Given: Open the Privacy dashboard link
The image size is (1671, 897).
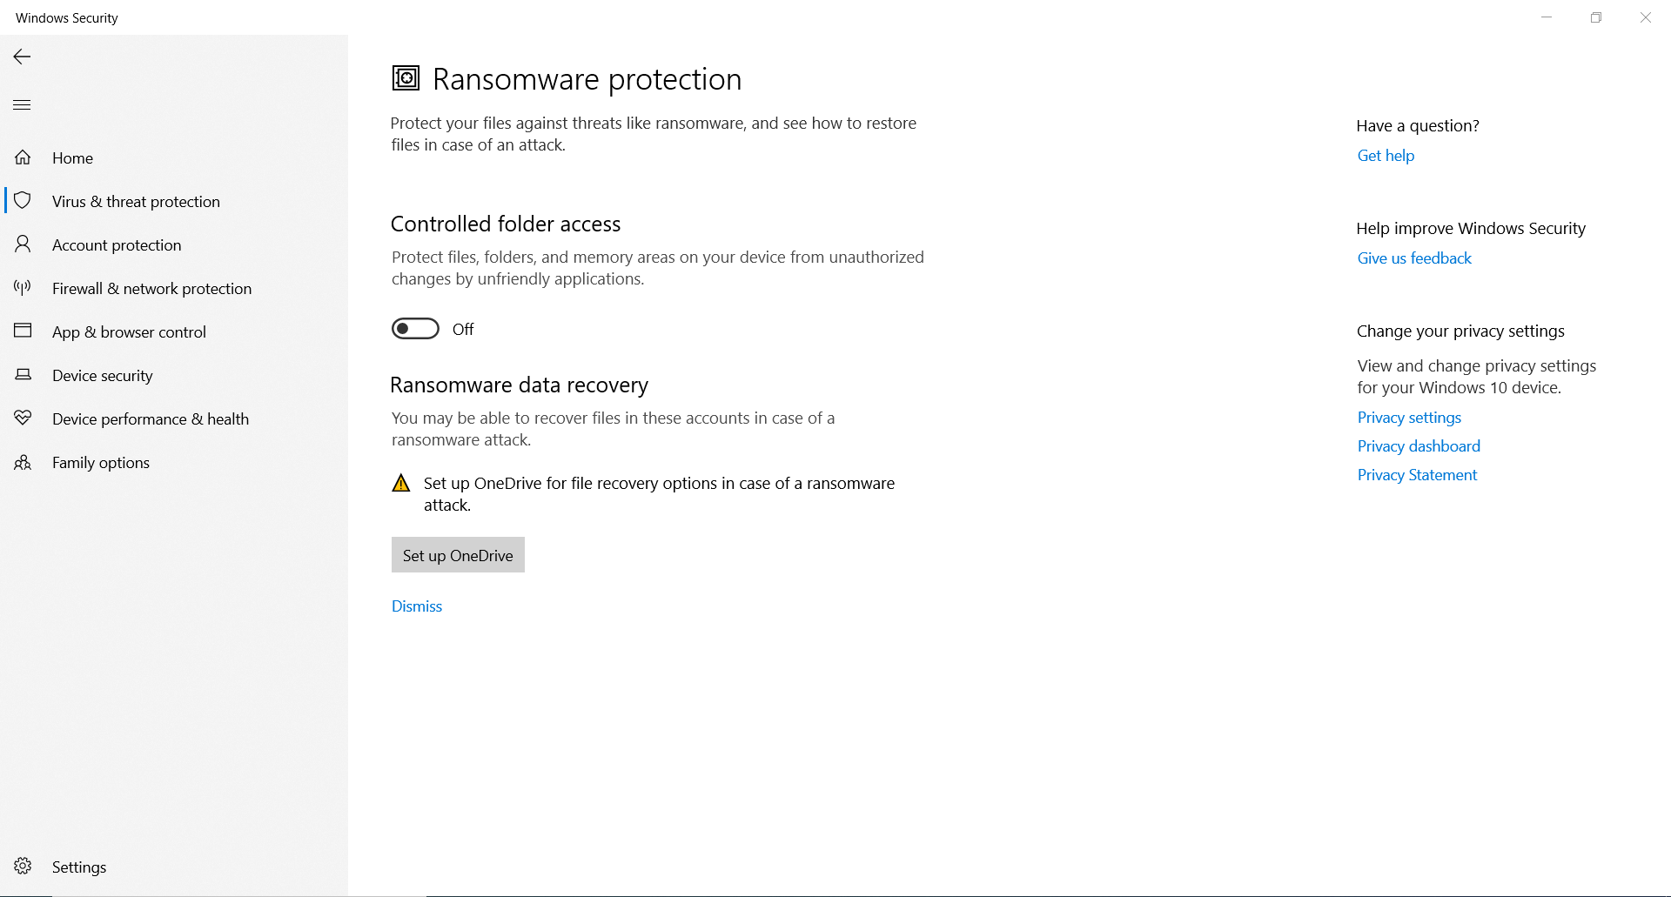Looking at the screenshot, I should [1419, 446].
